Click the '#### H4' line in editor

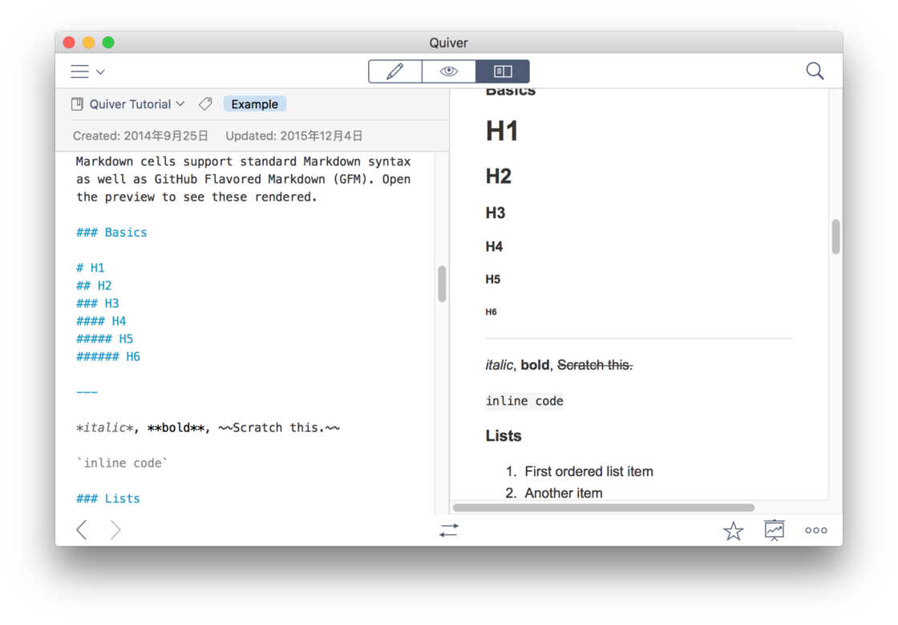(101, 322)
